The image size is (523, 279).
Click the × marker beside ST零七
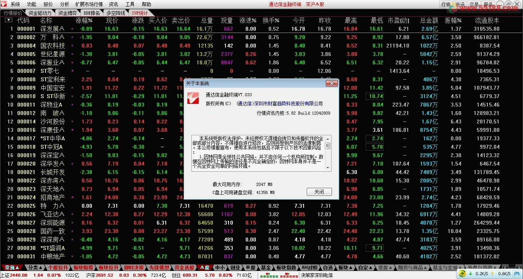(x=72, y=71)
